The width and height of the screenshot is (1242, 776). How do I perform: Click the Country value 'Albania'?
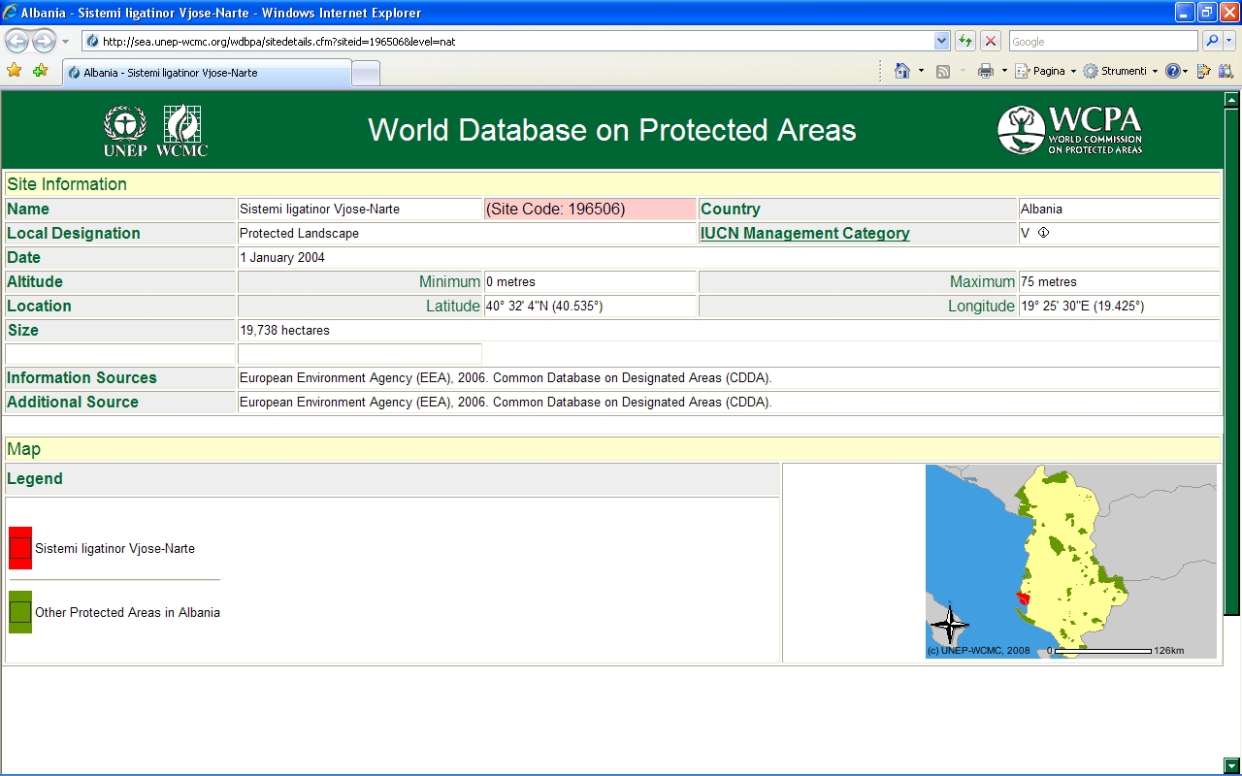tap(1041, 210)
